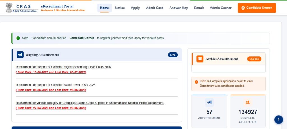The image size is (287, 129).
Task: Click the Archive Advertisement heading
Action: 222,59
